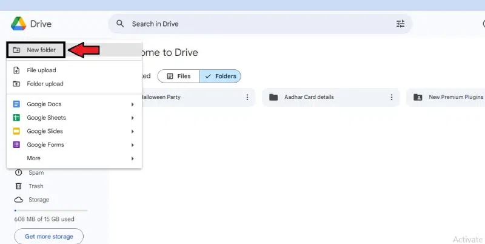Click the storage usage progress bar

click(x=51, y=211)
